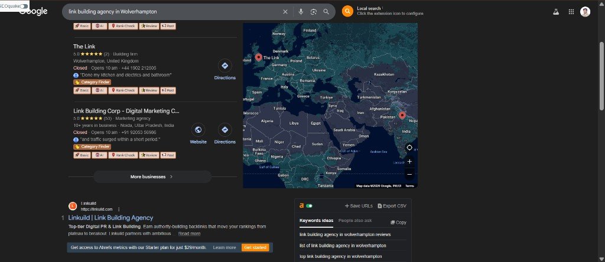The width and height of the screenshot is (605, 262).
Task: Toggle the Ahrefs toolbar switch
Action: [309, 206]
